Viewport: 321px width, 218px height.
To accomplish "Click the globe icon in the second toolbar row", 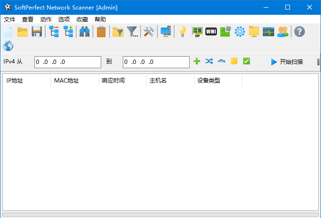I will point(8,46).
